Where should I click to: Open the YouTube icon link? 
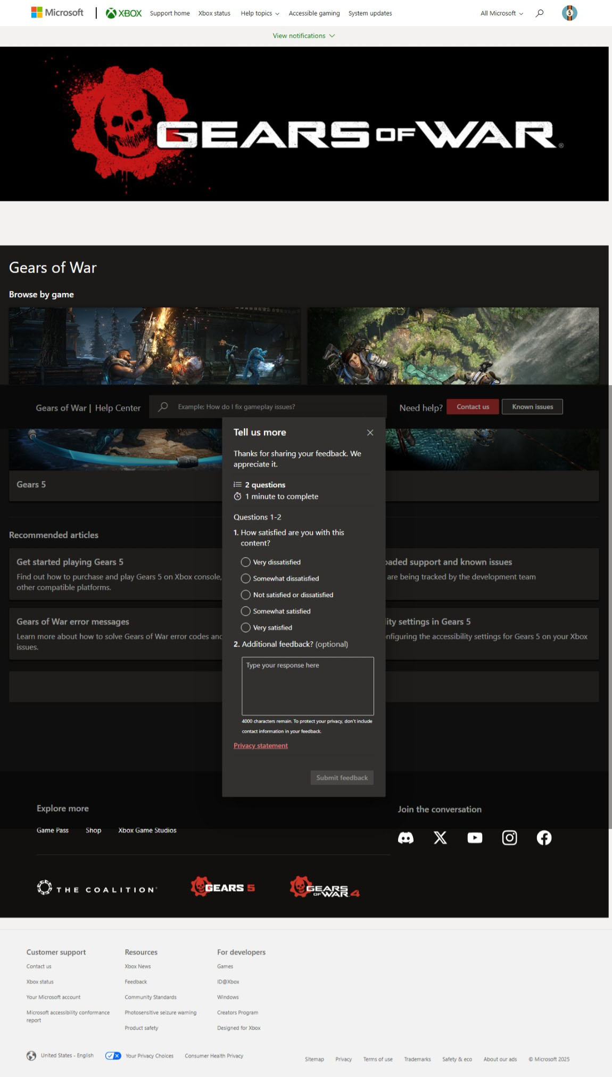[x=475, y=838]
